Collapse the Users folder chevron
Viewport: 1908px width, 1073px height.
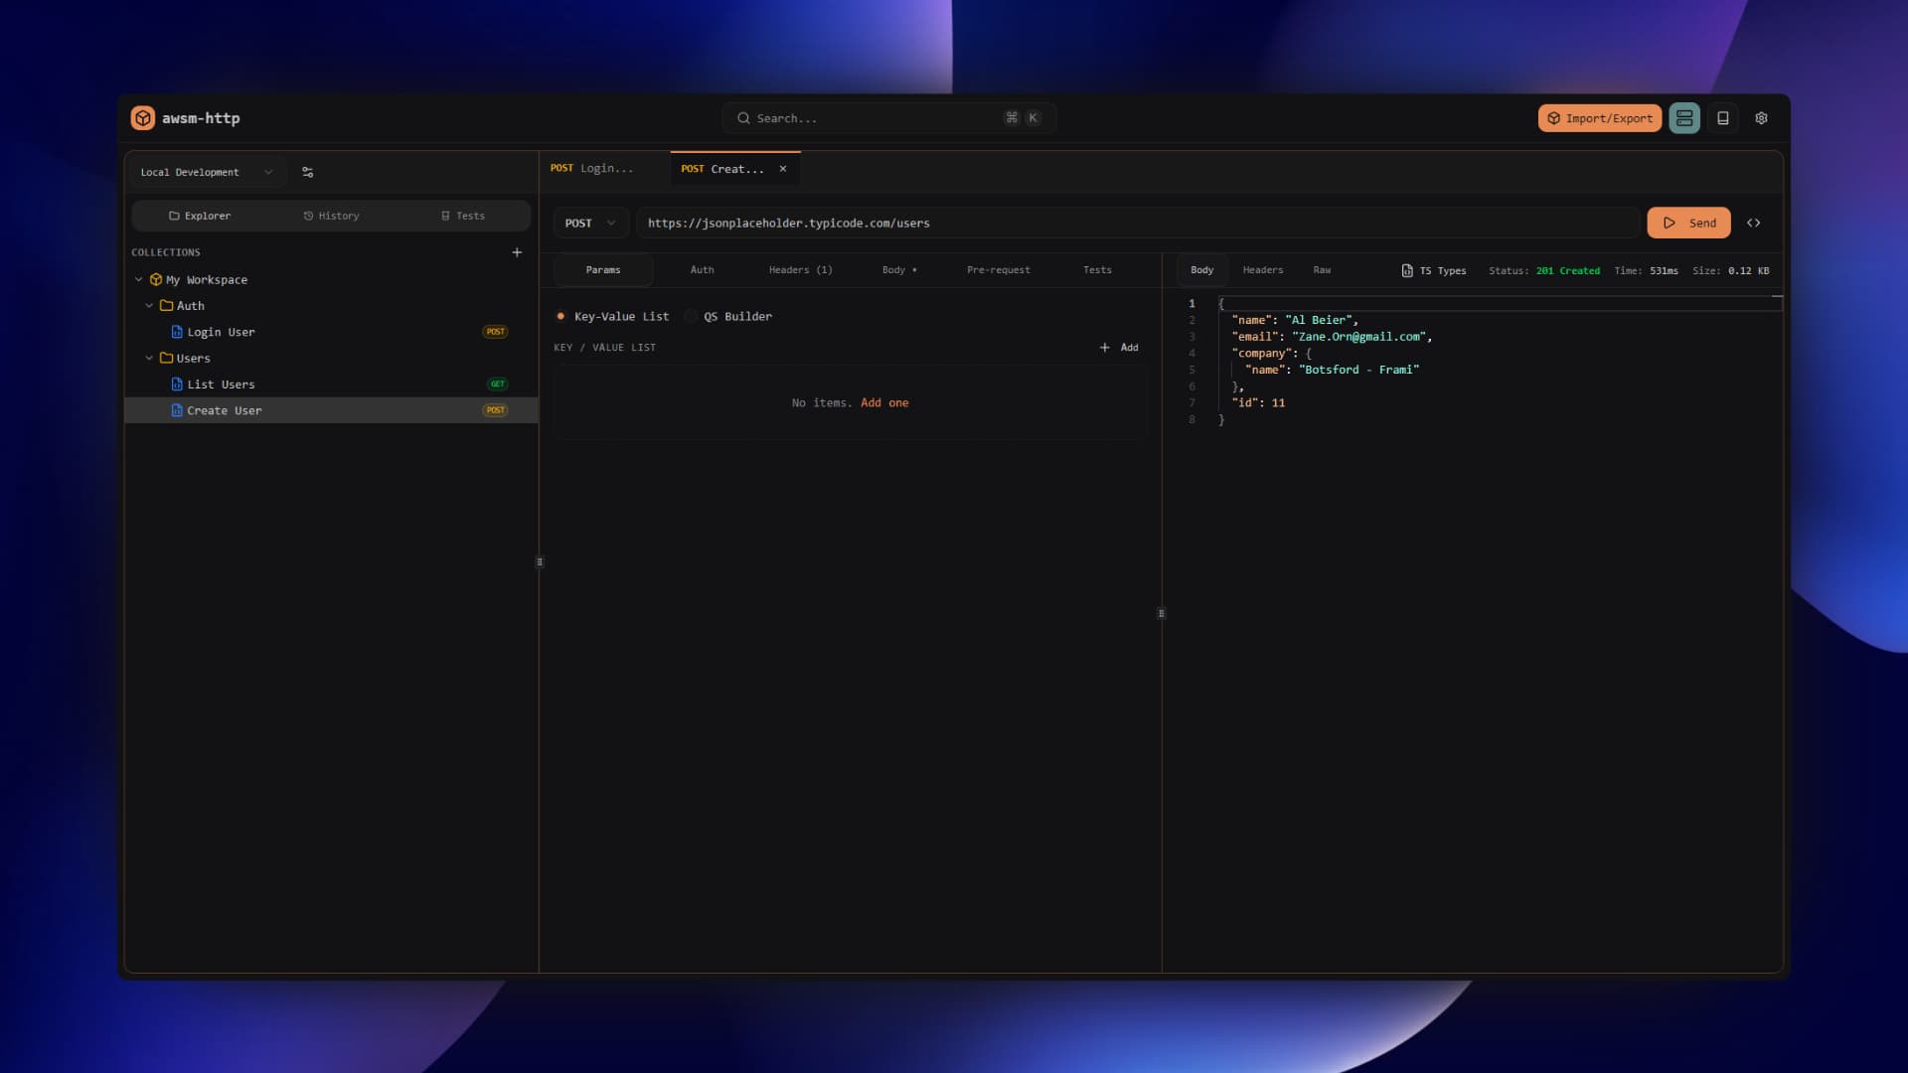(149, 359)
